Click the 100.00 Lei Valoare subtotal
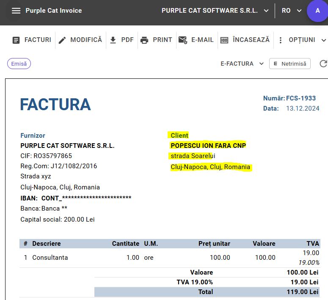Screen dimensions: 328x300 click(x=303, y=272)
